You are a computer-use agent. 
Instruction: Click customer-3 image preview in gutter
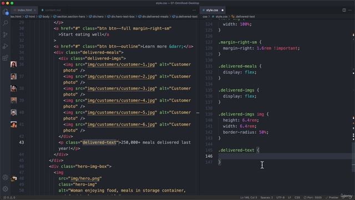tap(13, 88)
